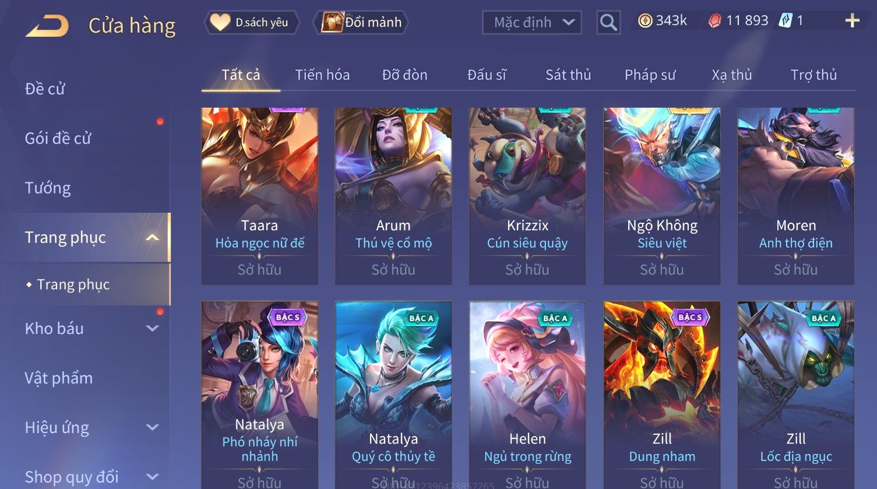Screen dimensions: 877x489
Task: Open Helen Ngủ trong rừng skin card
Action: tap(527, 395)
